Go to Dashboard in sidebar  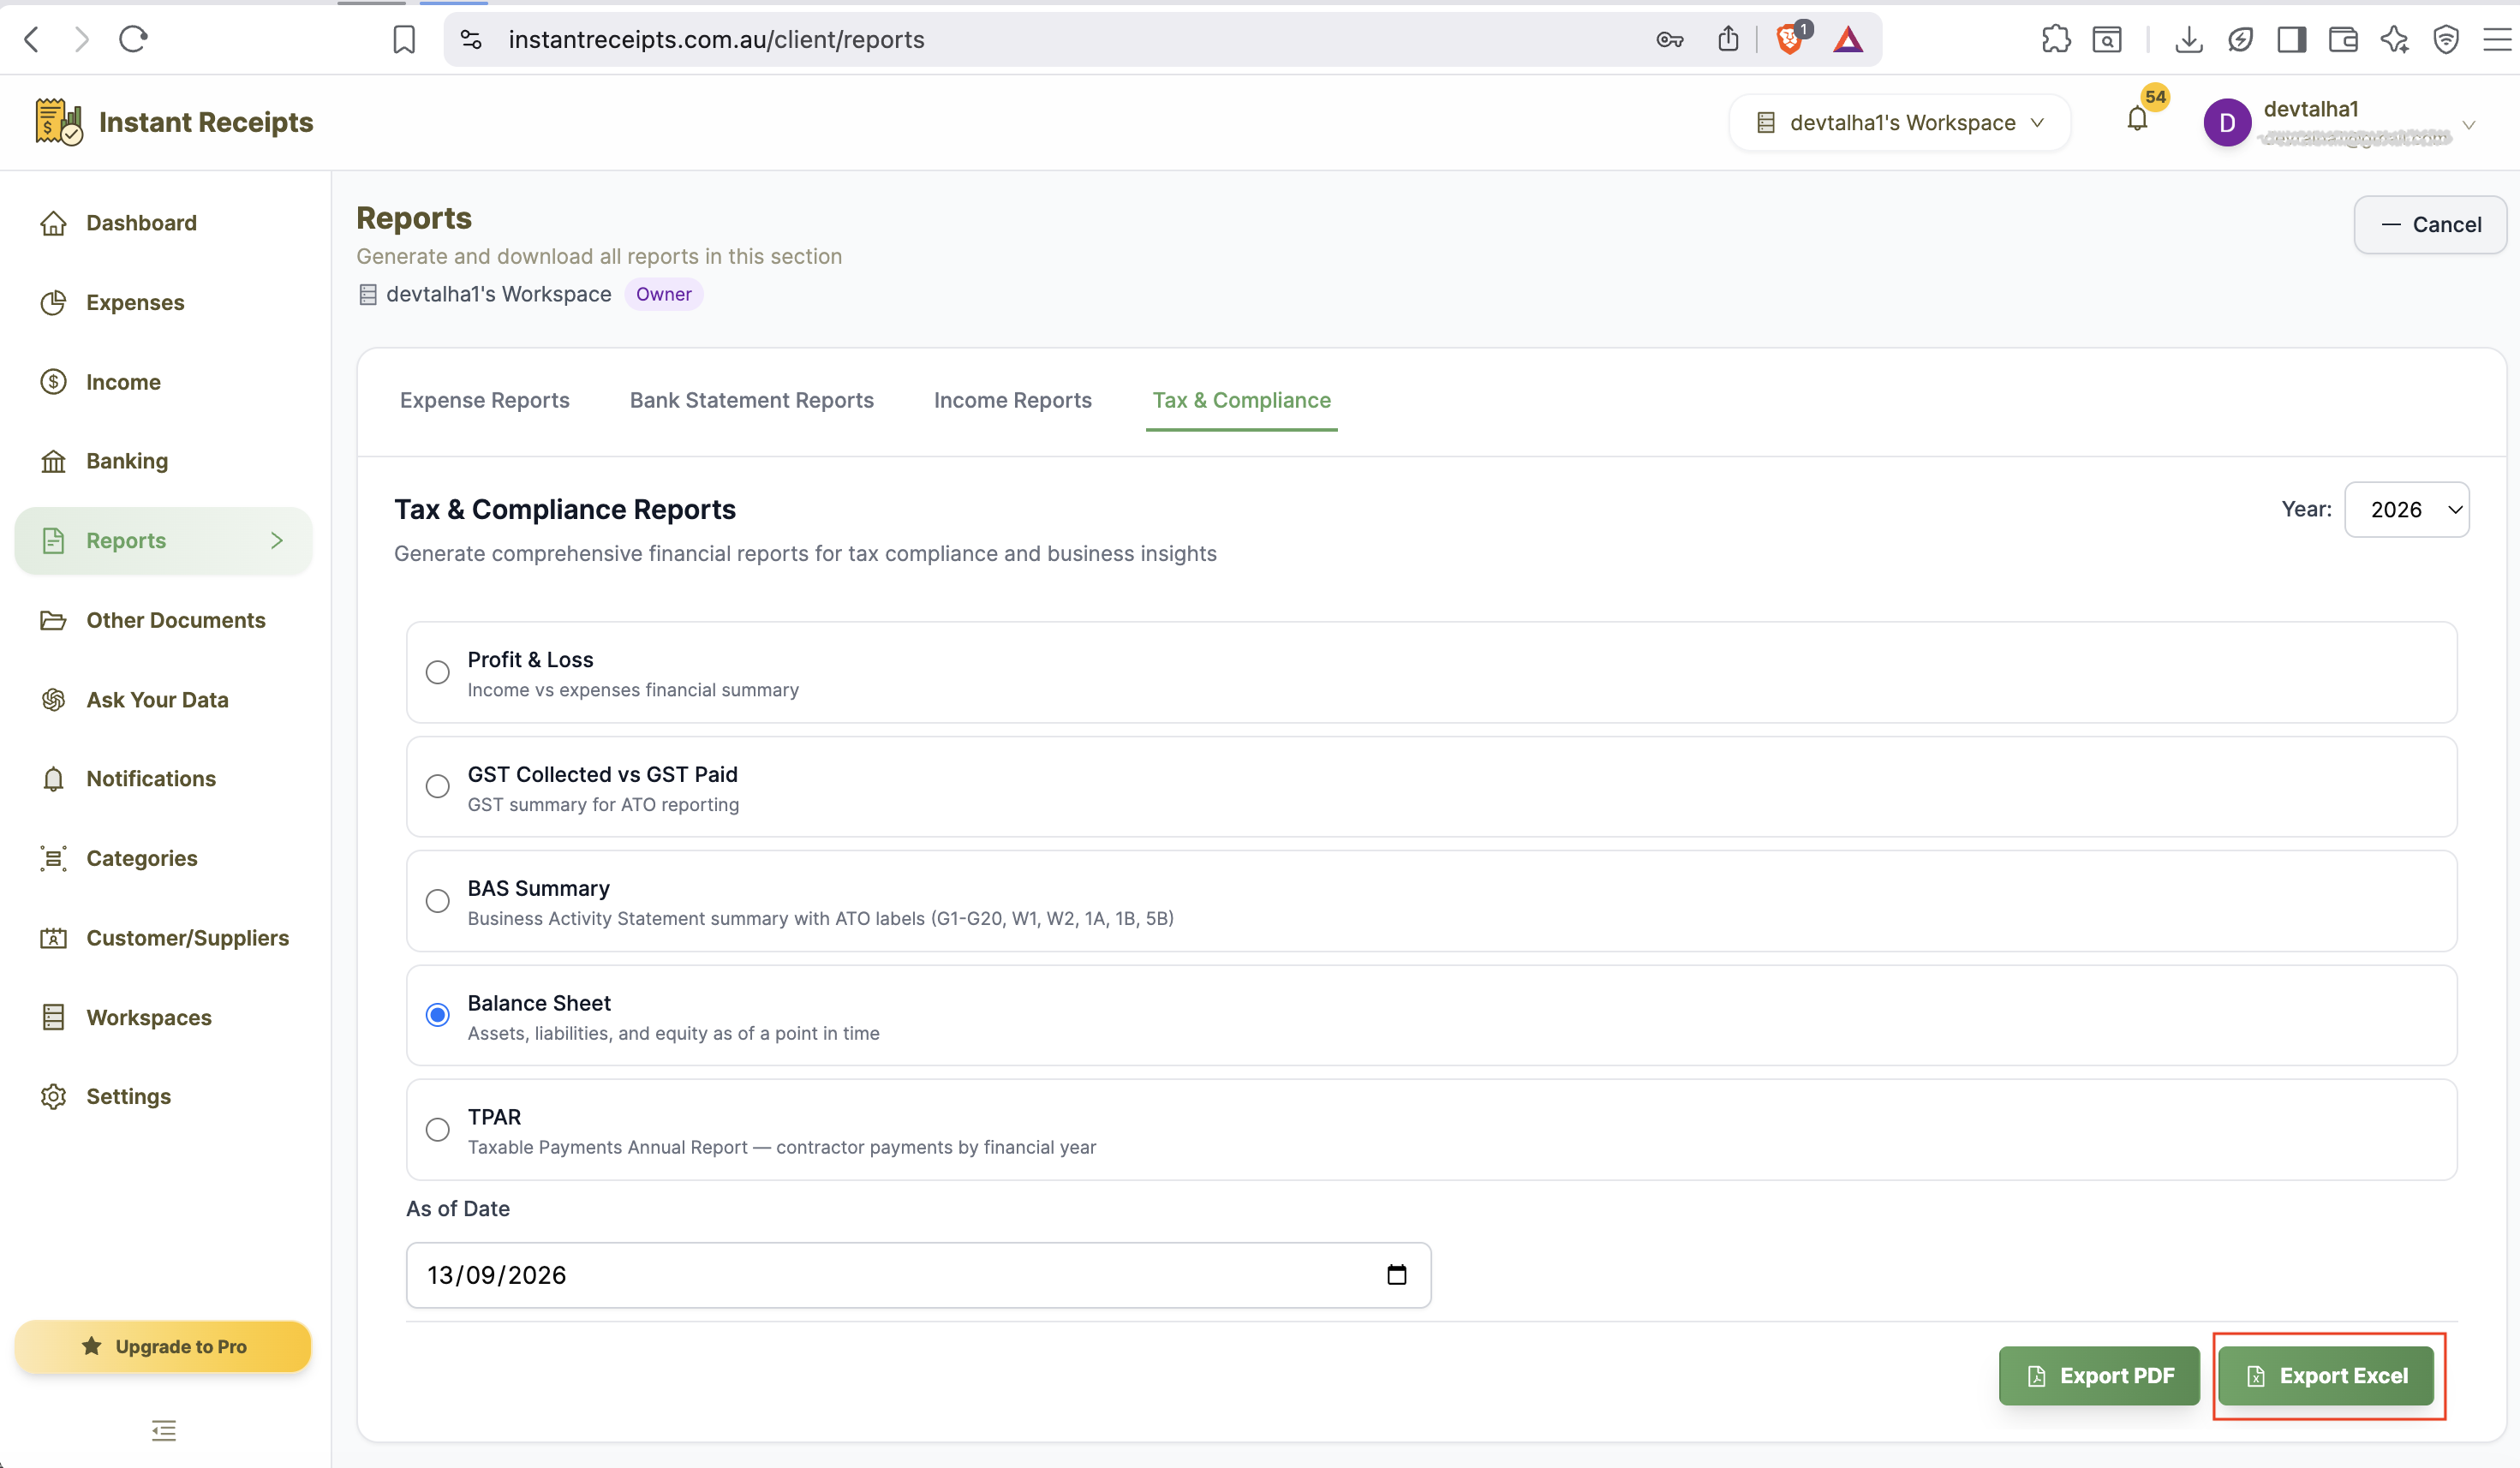(164, 223)
